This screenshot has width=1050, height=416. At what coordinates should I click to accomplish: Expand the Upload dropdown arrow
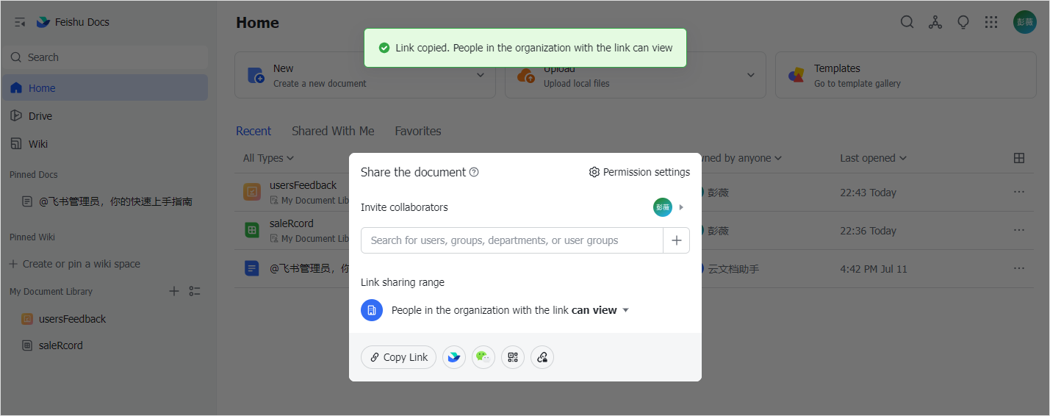[x=751, y=75]
